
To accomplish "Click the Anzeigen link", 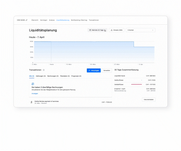I will [x=35, y=94].
